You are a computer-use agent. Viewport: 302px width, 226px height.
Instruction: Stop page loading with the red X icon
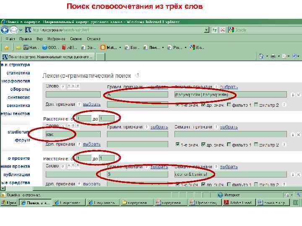click(x=222, y=30)
